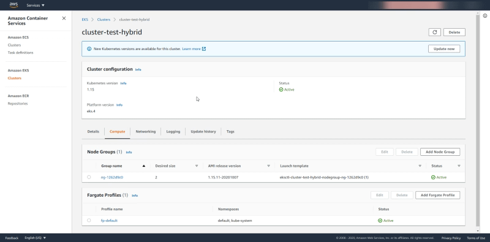Open Info link beside Cluster configuration

pos(138,70)
